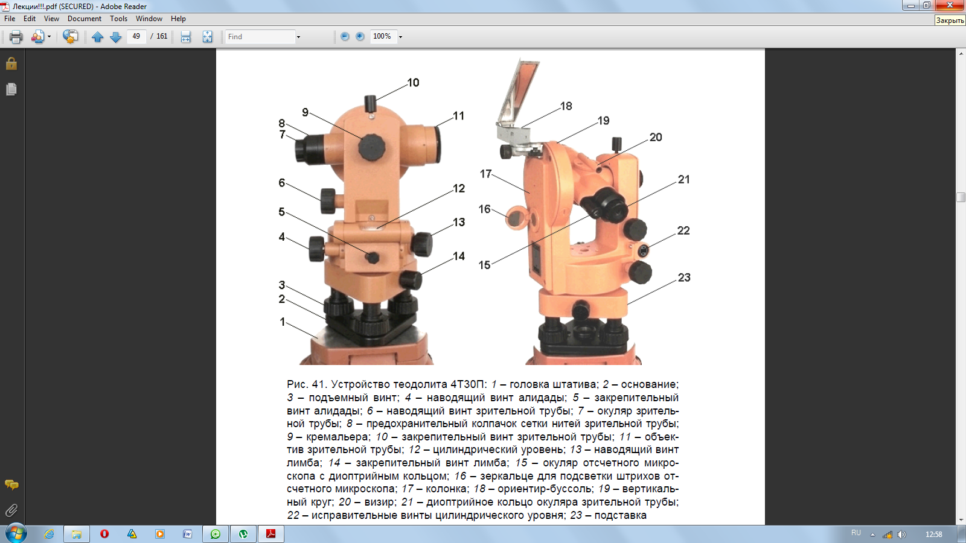Click the word "подставка" ending the caption
Image resolution: width=966 pixels, height=543 pixels.
(x=620, y=515)
